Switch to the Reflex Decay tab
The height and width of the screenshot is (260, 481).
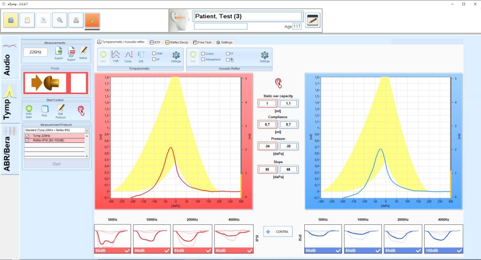(177, 42)
